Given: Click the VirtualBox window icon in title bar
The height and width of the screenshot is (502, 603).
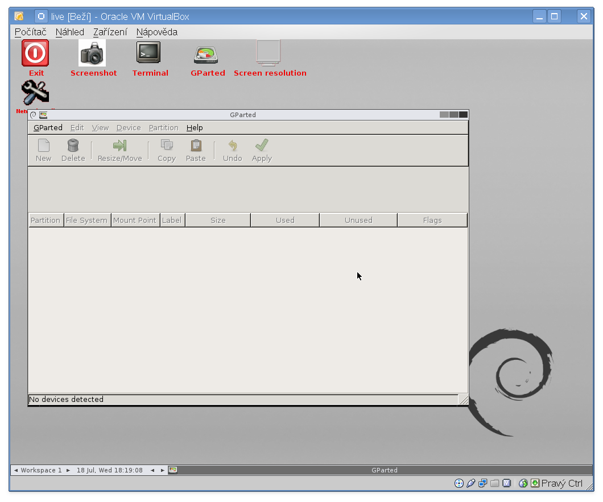Looking at the screenshot, I should point(19,16).
